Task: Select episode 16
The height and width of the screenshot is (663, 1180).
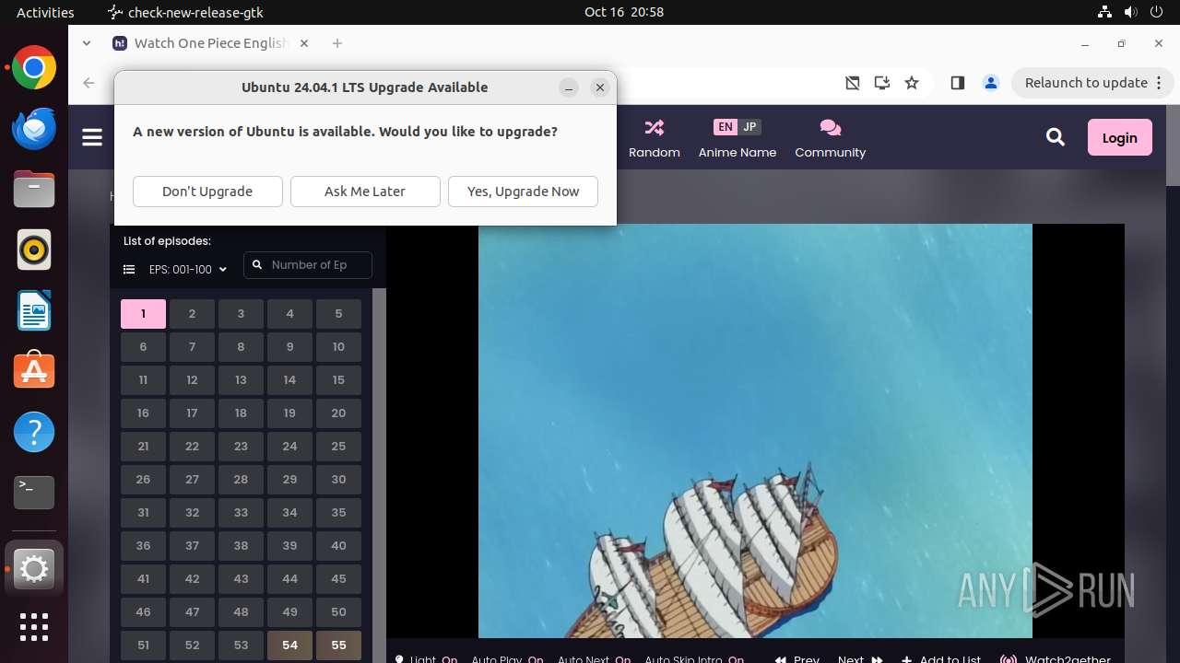Action: click(143, 413)
